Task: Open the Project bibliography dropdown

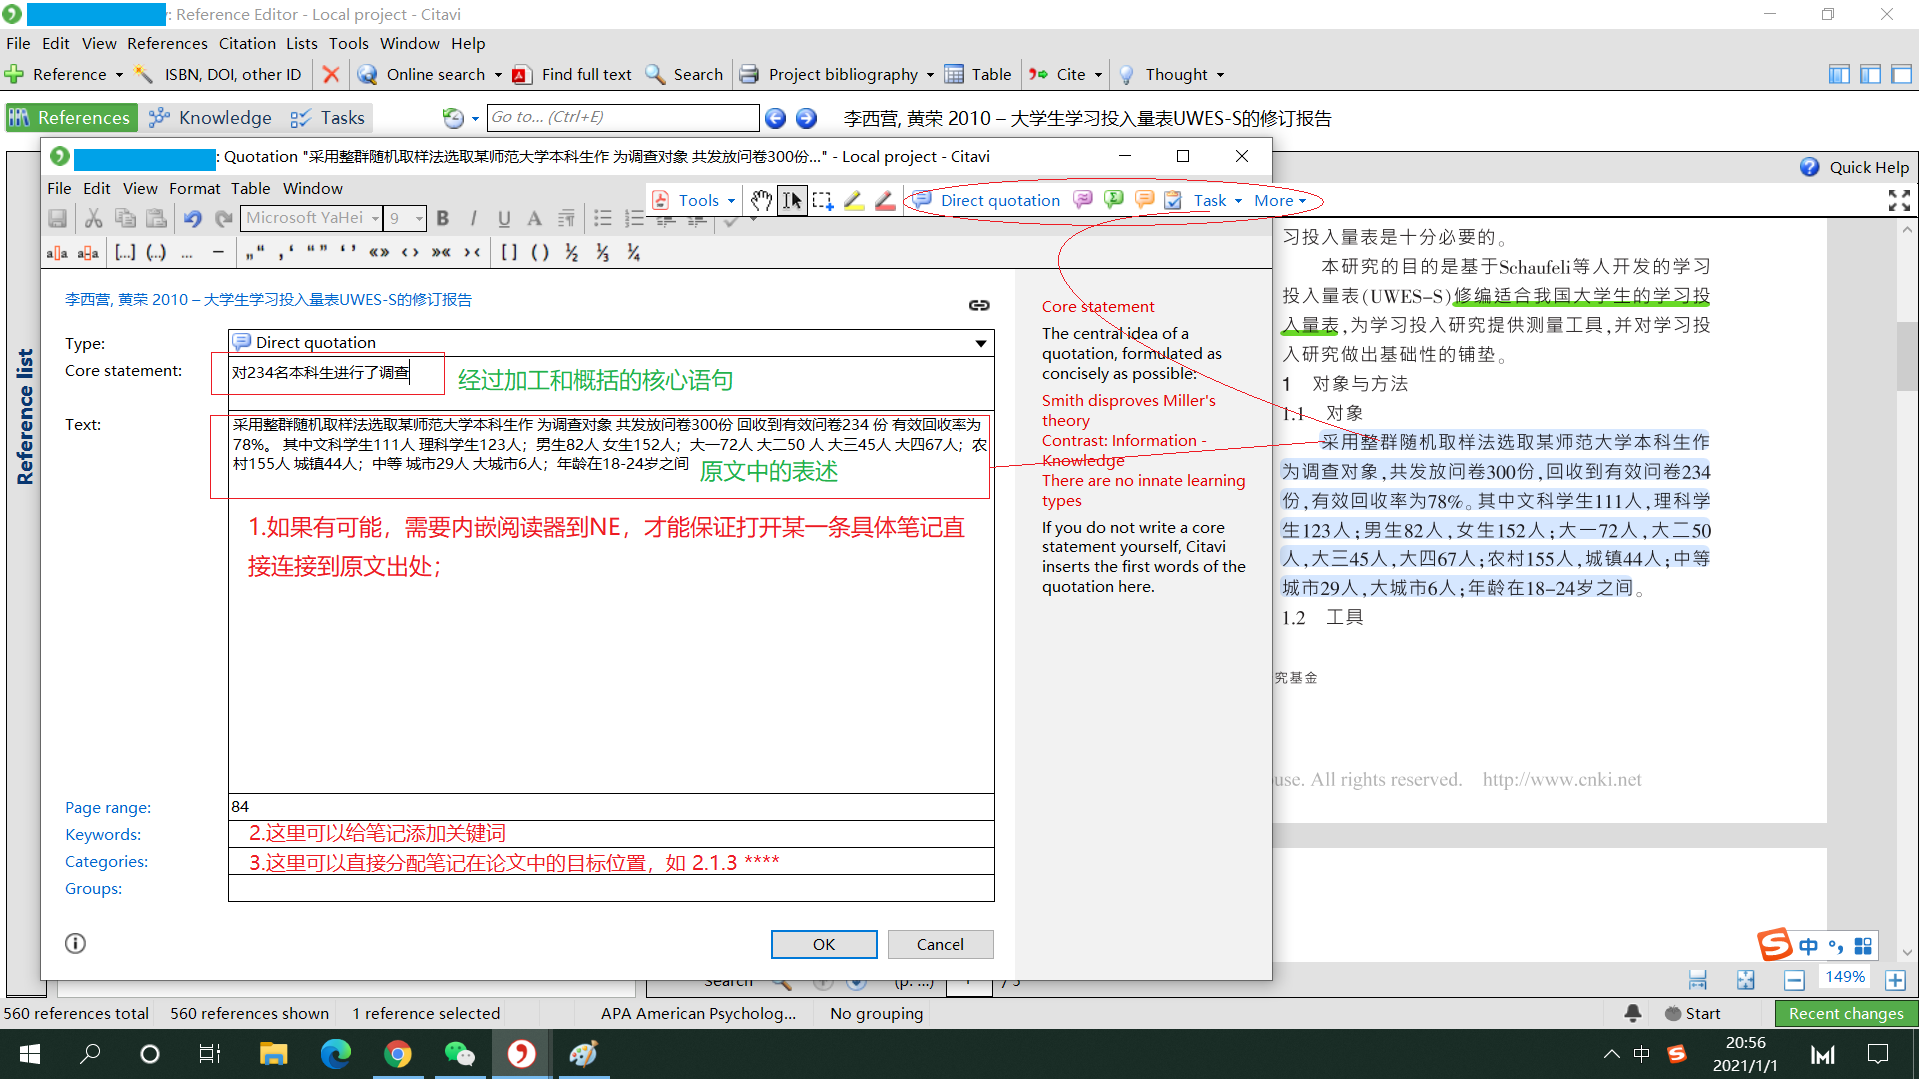Action: point(930,75)
